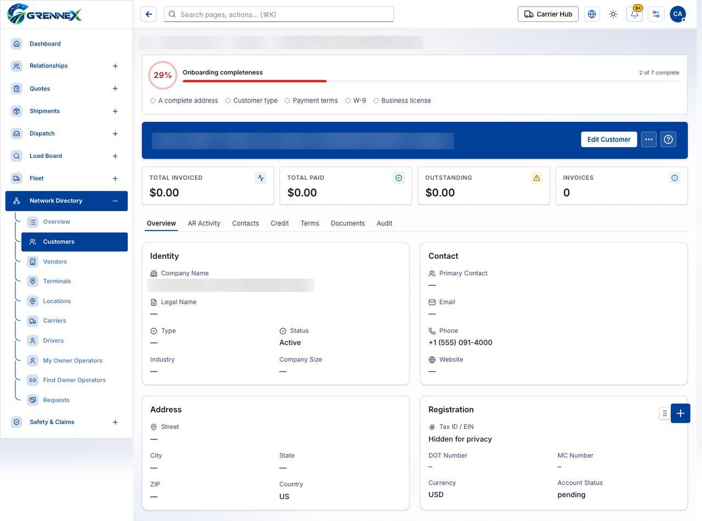Switch to the Audit tab
Screen dimensions: 702x521
pos(384,223)
